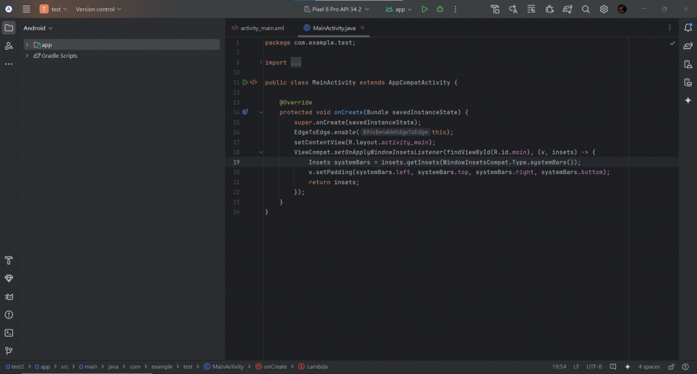Viewport: 697px width, 374px height.
Task: Click the UTF-8 encoding status button
Action: [595, 367]
